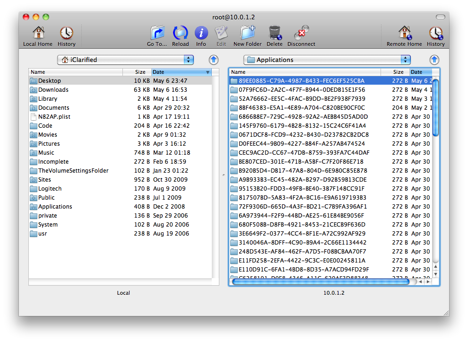
Task: Sort local files by Date column
Action: (181, 72)
